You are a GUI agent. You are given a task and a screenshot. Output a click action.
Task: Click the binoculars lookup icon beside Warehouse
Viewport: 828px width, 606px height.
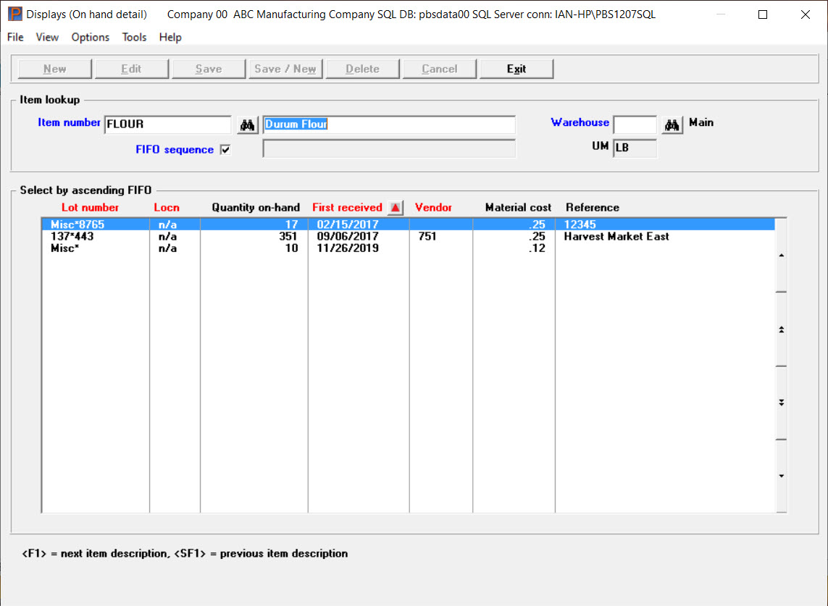point(672,124)
